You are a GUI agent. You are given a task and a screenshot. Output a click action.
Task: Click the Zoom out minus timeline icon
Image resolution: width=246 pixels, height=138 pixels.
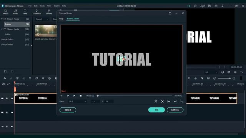[214, 78]
